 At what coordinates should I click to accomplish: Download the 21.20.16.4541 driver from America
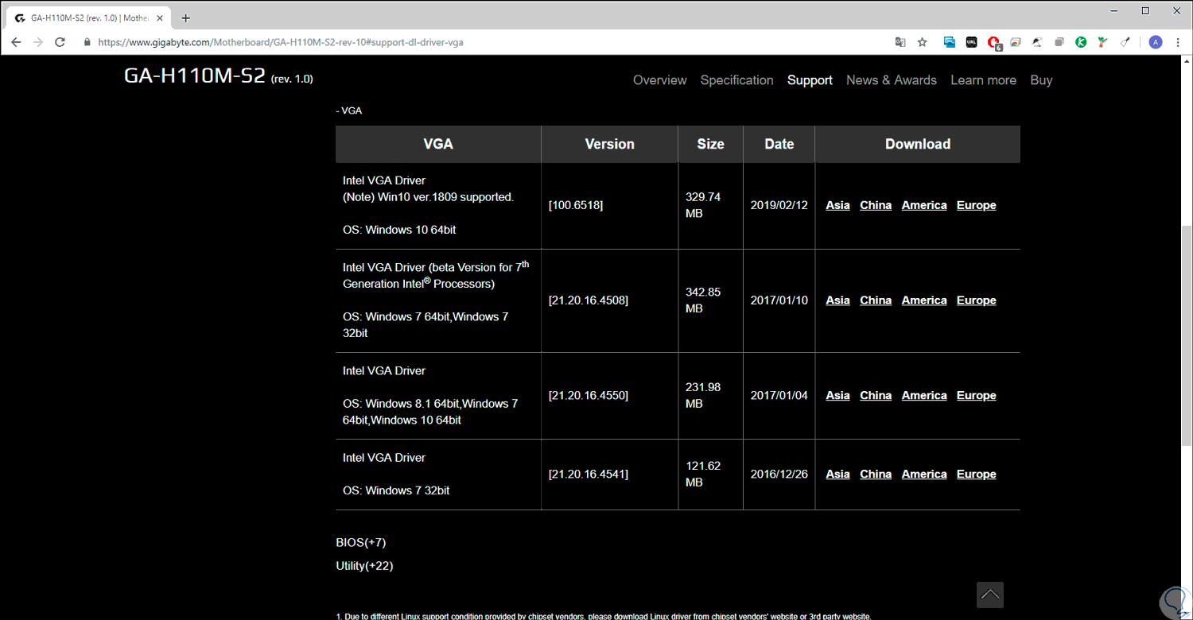point(924,474)
